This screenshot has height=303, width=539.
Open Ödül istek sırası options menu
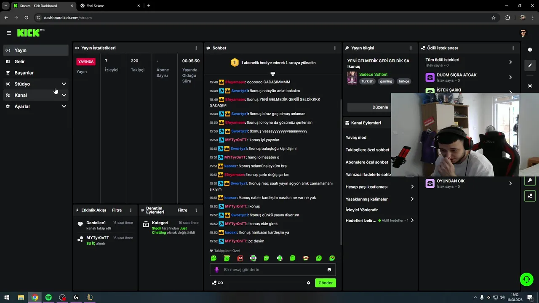[513, 48]
